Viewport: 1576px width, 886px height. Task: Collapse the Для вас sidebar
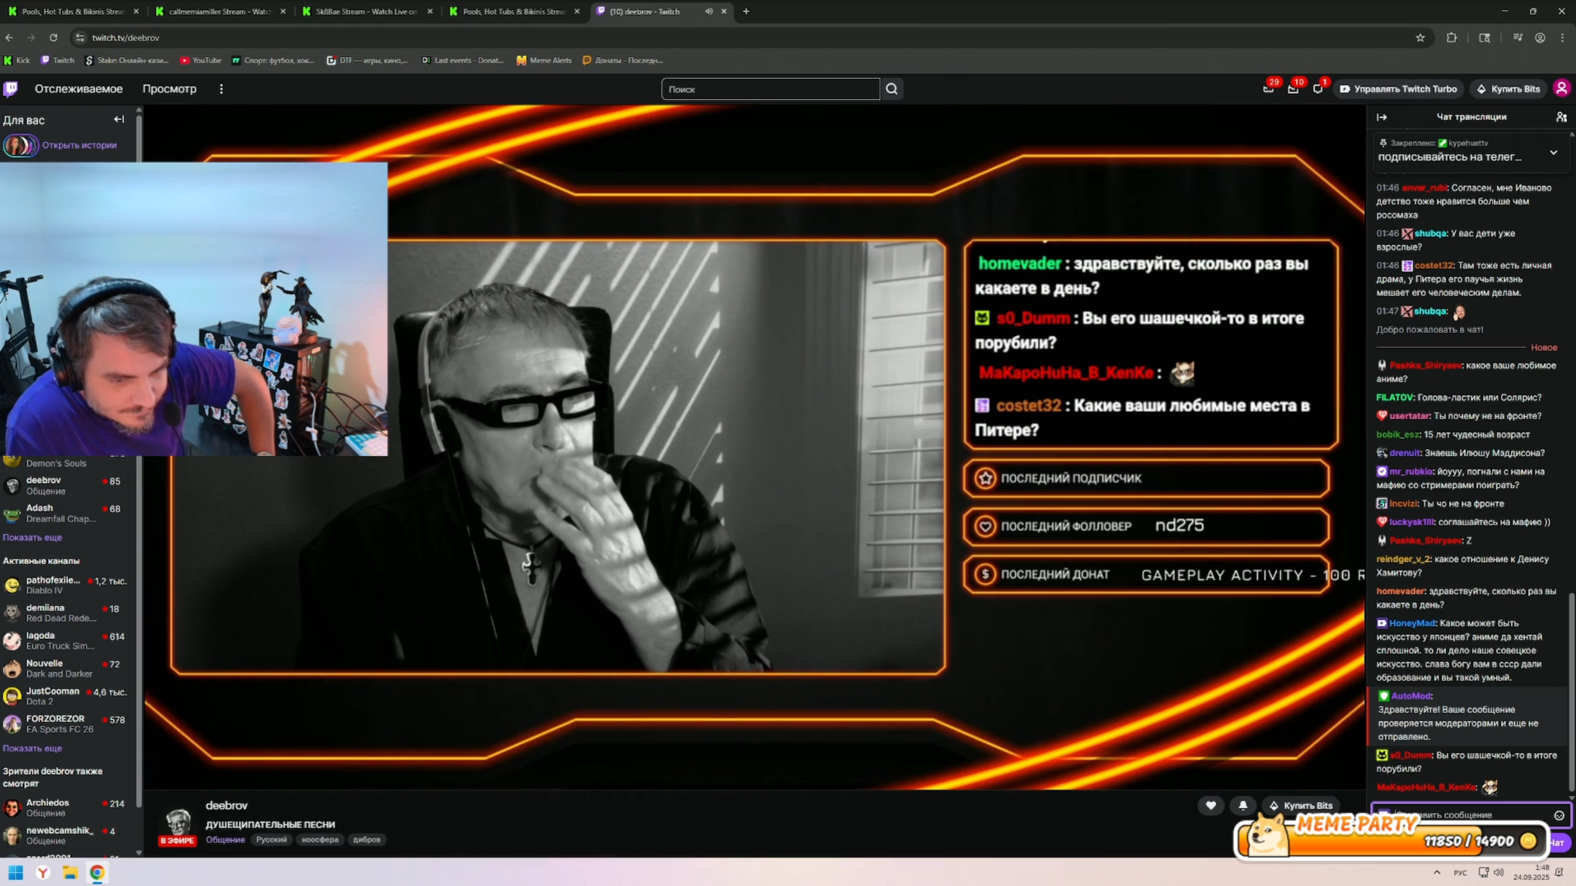[119, 119]
